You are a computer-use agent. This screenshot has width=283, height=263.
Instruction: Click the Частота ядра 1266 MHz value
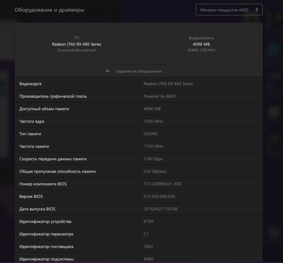pos(153,121)
